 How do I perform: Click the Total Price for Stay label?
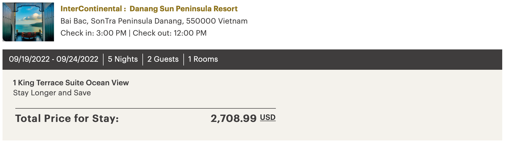(67, 118)
